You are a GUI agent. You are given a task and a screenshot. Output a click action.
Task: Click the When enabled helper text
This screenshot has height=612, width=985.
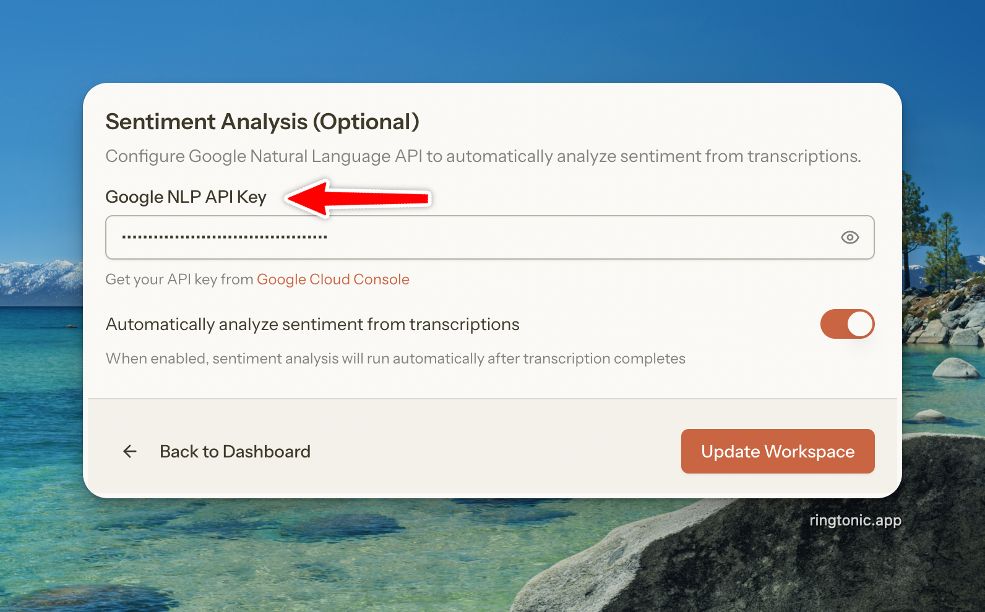(x=395, y=359)
